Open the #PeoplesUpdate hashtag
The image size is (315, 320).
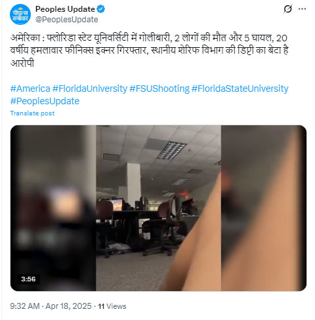click(x=45, y=101)
